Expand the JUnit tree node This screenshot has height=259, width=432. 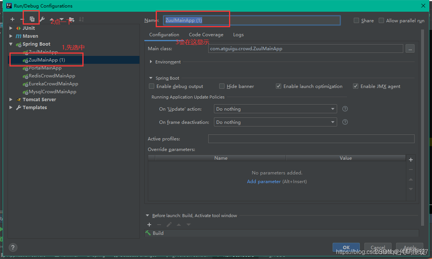pyautogui.click(x=11, y=28)
